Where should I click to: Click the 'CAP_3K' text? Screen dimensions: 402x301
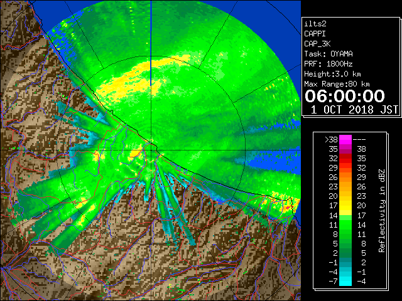pyautogui.click(x=317, y=44)
